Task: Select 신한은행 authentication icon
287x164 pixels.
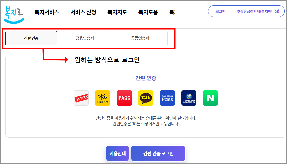Action: tap(189, 98)
